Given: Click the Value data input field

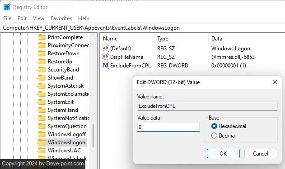Looking at the screenshot, I should (168, 127).
